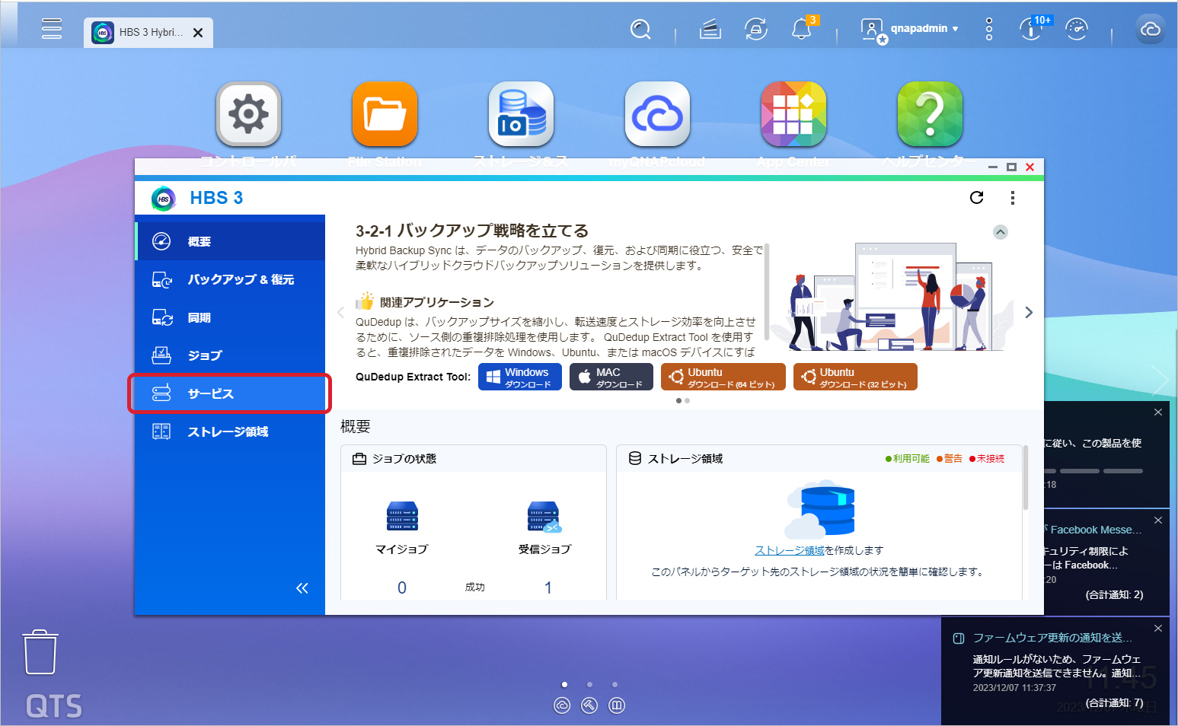Click the ストレージ領域 create link
The image size is (1178, 726).
(x=790, y=550)
